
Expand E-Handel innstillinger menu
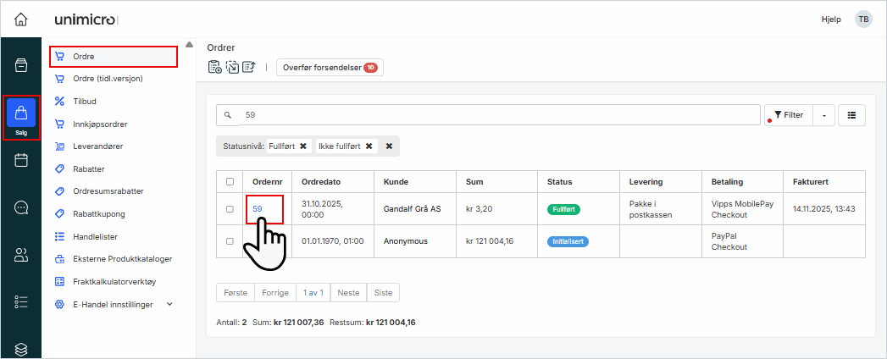169,304
